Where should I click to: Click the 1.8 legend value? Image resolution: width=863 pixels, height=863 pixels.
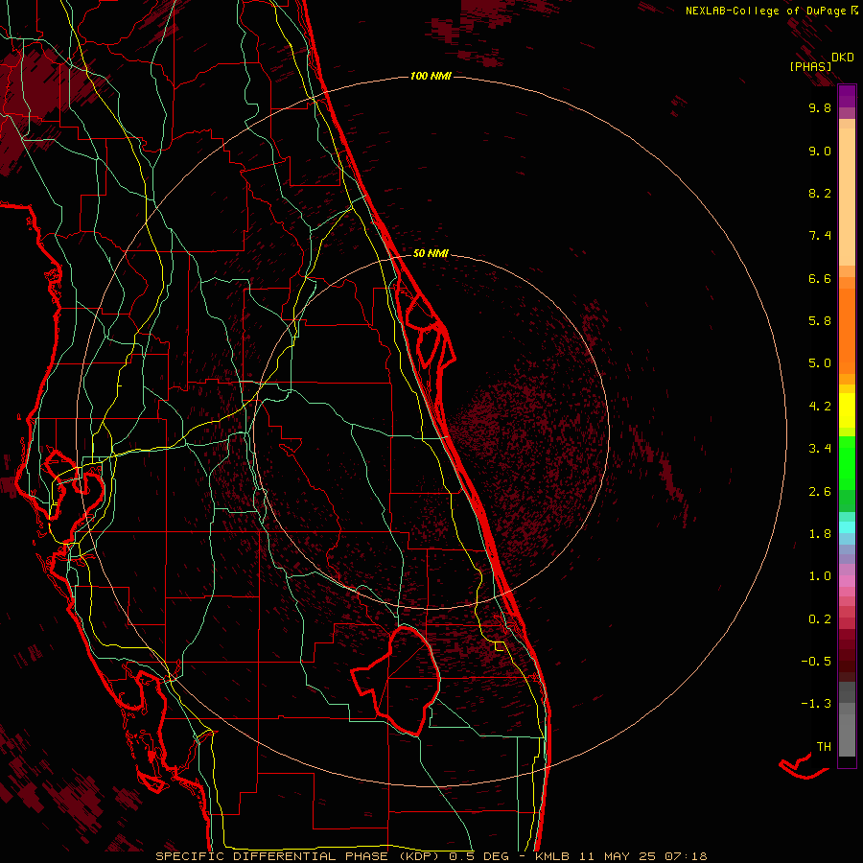(x=820, y=534)
